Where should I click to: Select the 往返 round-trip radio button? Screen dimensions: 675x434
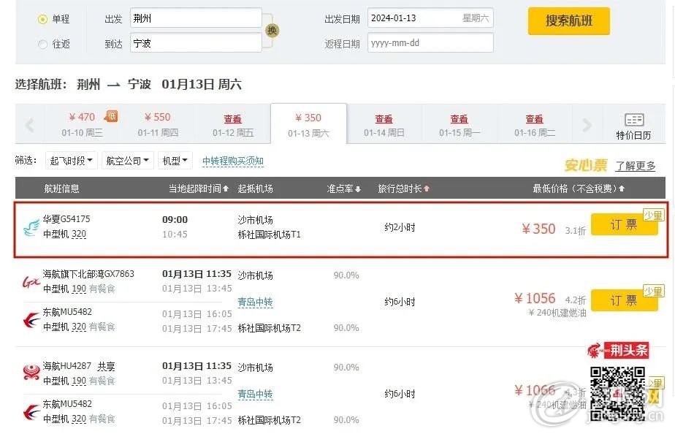tap(42, 44)
